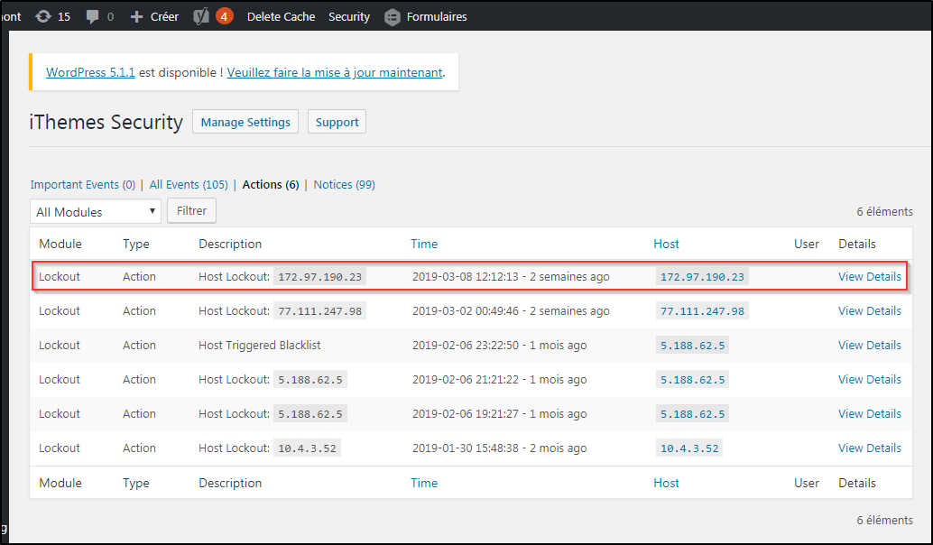The width and height of the screenshot is (933, 545).
Task: Click the Support button
Action: [x=337, y=122]
